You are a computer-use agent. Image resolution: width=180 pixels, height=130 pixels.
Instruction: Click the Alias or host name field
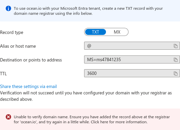coord(132,46)
